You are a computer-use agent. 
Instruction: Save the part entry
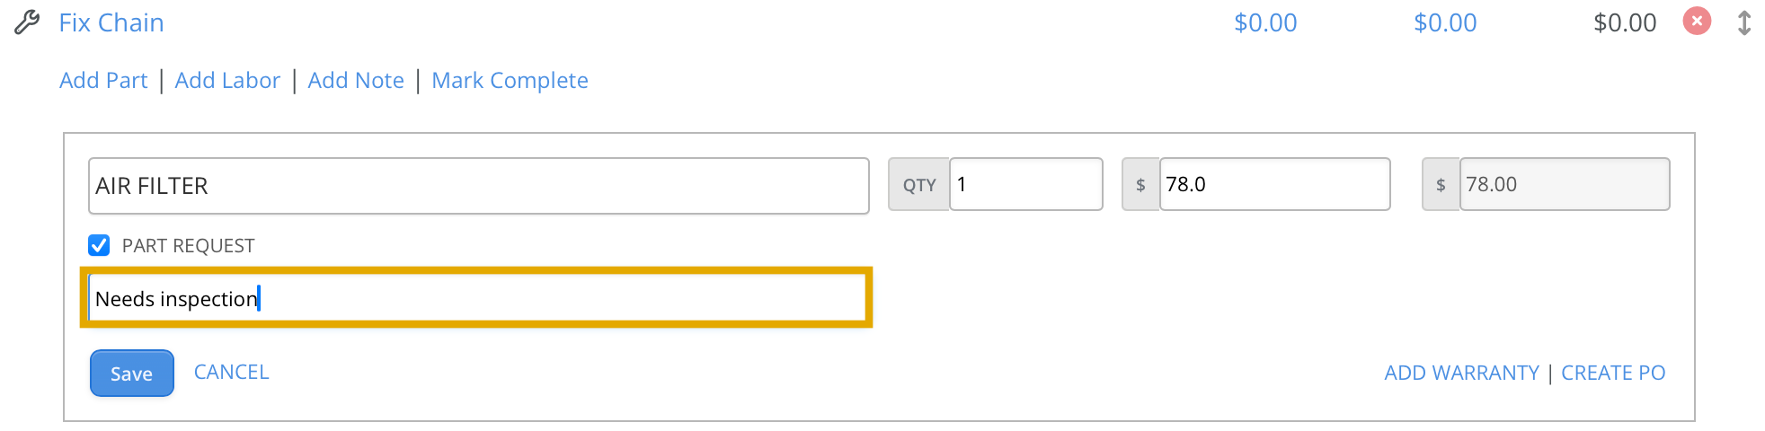pyautogui.click(x=132, y=373)
